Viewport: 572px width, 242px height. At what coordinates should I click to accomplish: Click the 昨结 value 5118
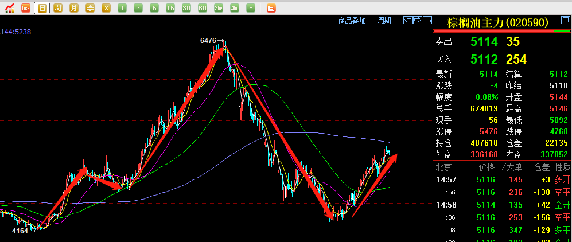559,86
